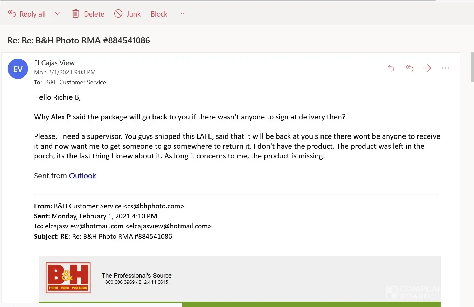This screenshot has width=474, height=307.
Task: Open the message more actions ellipsis
Action: pyautogui.click(x=446, y=68)
